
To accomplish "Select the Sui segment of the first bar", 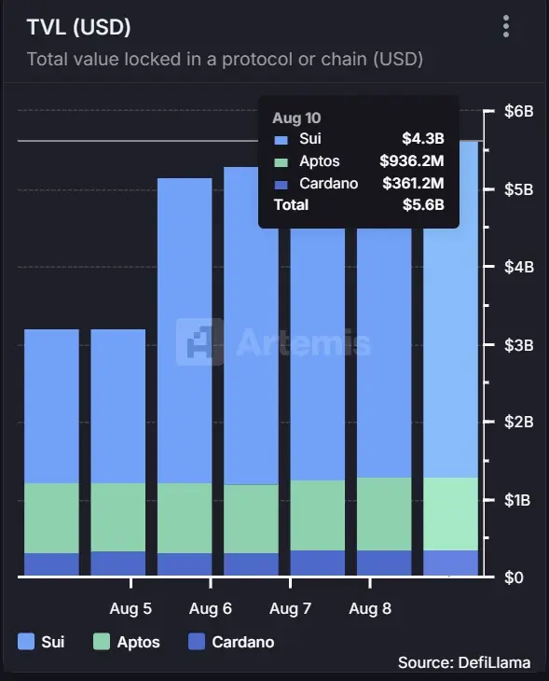I will tap(51, 406).
